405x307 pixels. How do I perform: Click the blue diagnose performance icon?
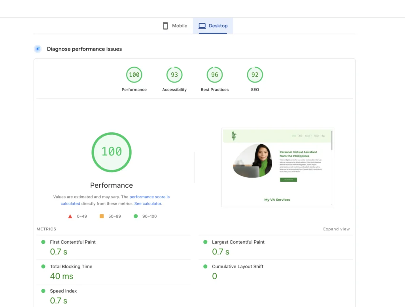(x=38, y=49)
